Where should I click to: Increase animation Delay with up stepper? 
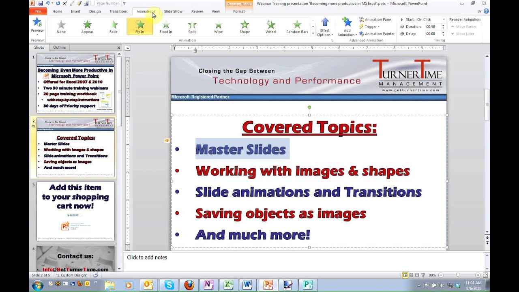tap(443, 32)
